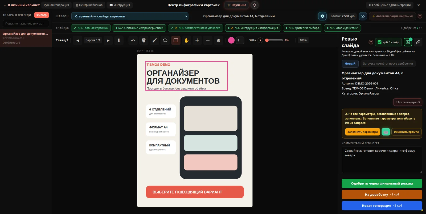Open slide tab №2. Описание и характеристики
The height and width of the screenshot is (214, 426).
140,28
